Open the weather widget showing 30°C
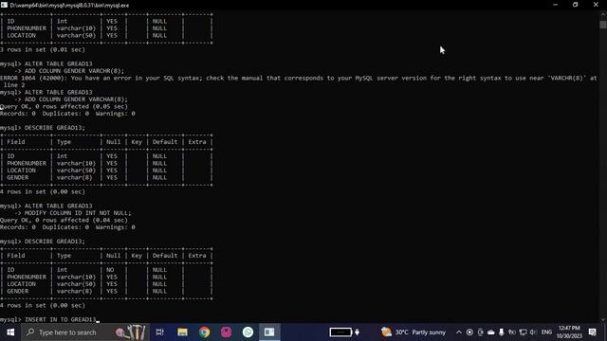 pyautogui.click(x=414, y=332)
